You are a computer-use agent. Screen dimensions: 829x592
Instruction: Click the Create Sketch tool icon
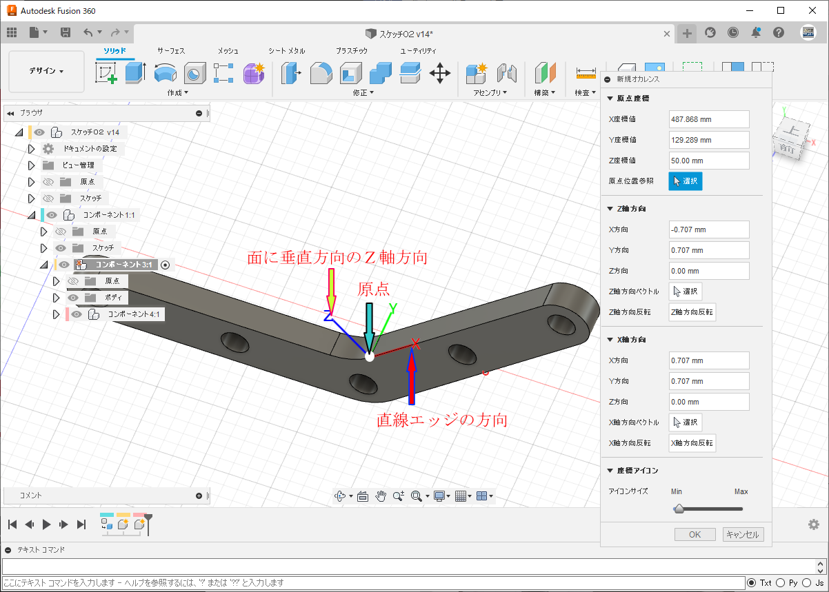106,72
